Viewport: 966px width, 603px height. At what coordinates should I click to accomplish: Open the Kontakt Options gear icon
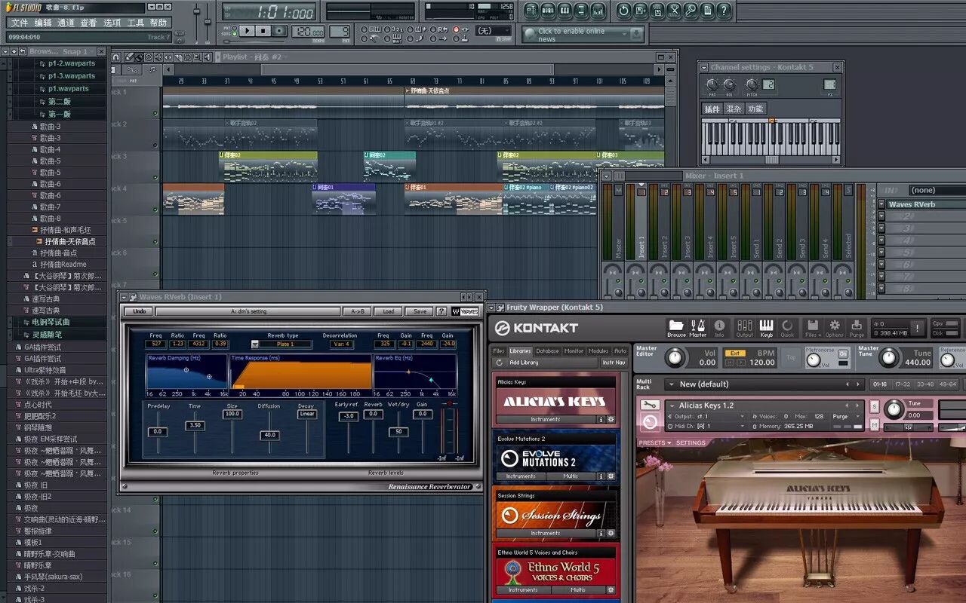(x=834, y=327)
